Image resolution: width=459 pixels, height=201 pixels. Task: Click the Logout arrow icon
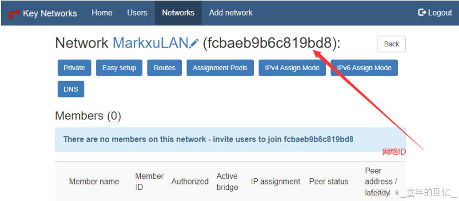(x=422, y=13)
